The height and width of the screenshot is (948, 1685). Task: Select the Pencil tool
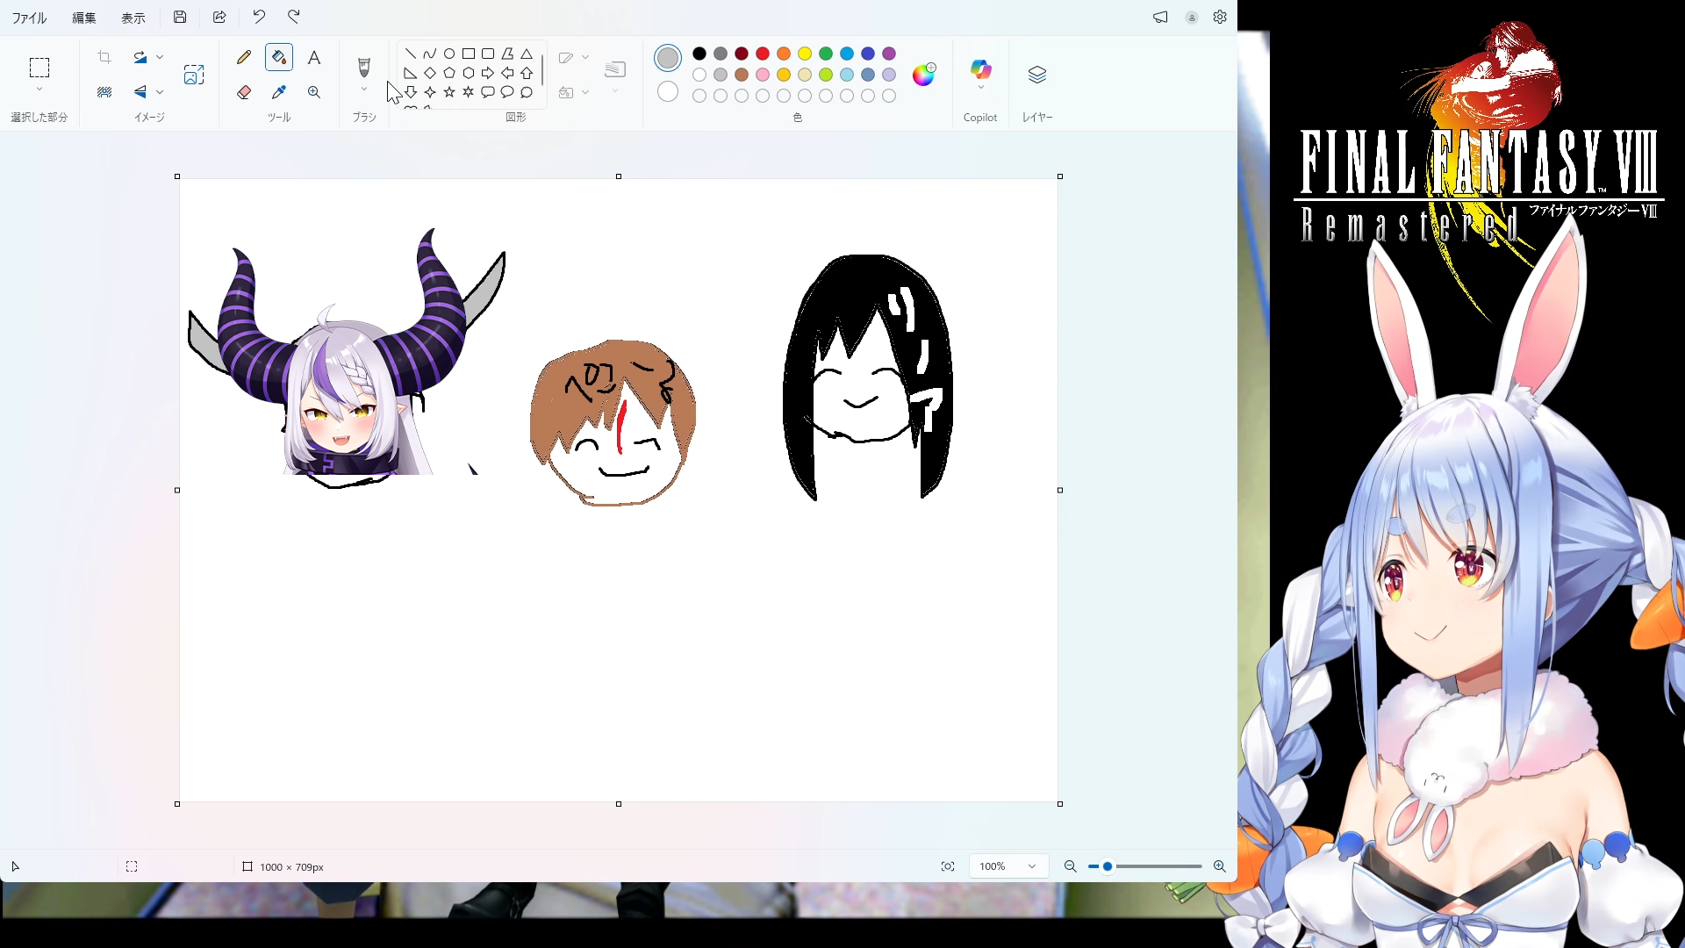point(244,58)
